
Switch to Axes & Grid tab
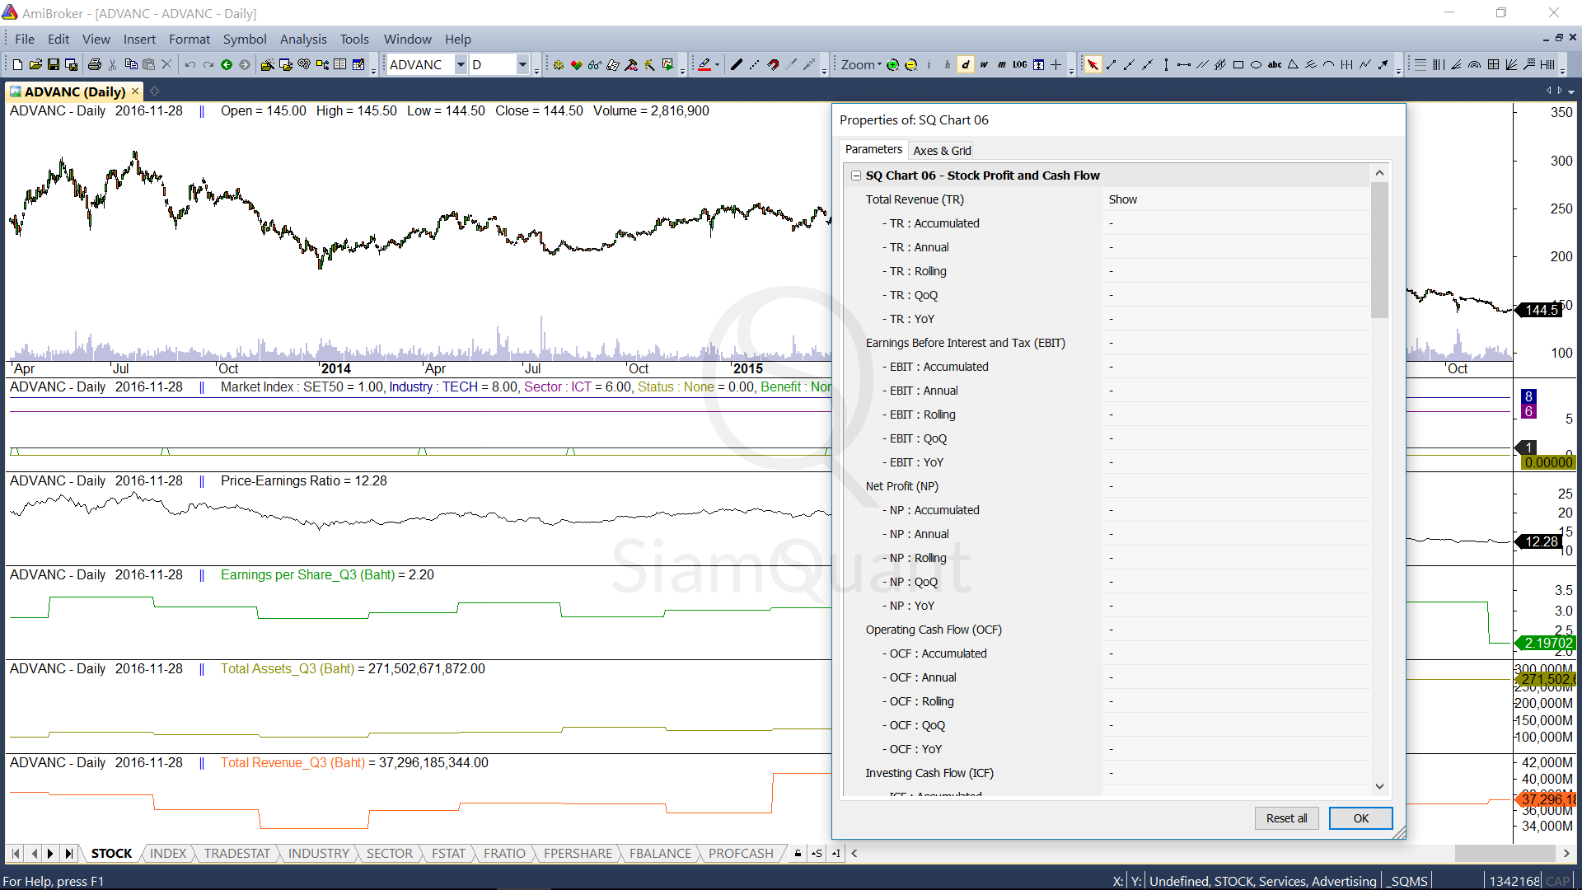click(942, 150)
